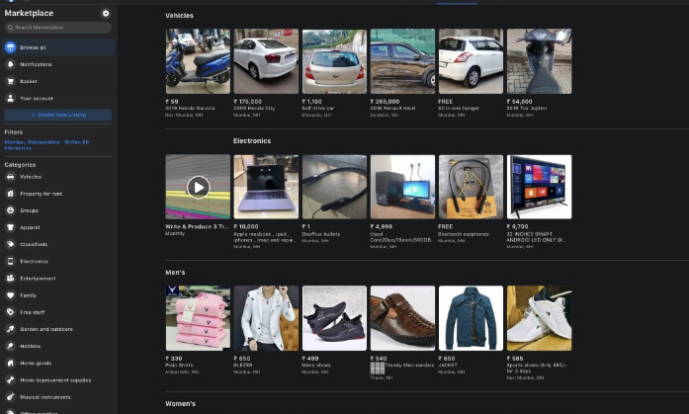The height and width of the screenshot is (414, 689).
Task: Select the Family heart icon
Action: click(11, 295)
